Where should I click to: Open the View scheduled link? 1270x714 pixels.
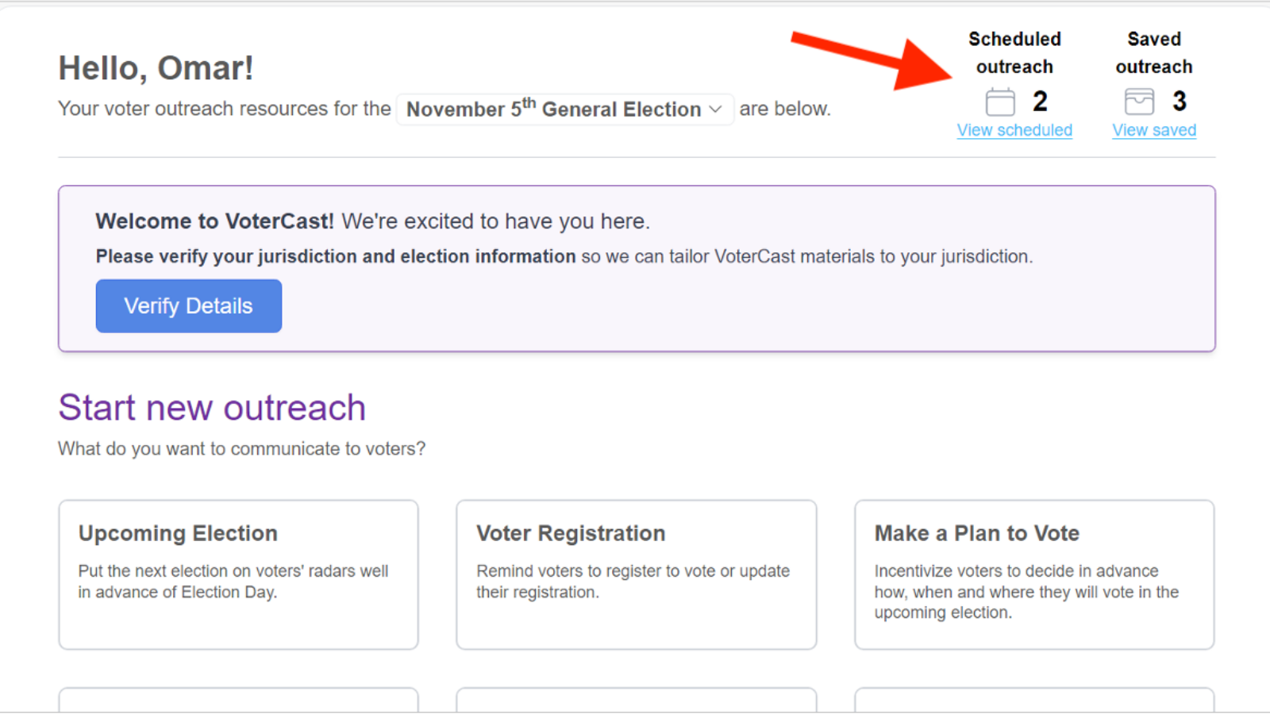(x=1014, y=129)
